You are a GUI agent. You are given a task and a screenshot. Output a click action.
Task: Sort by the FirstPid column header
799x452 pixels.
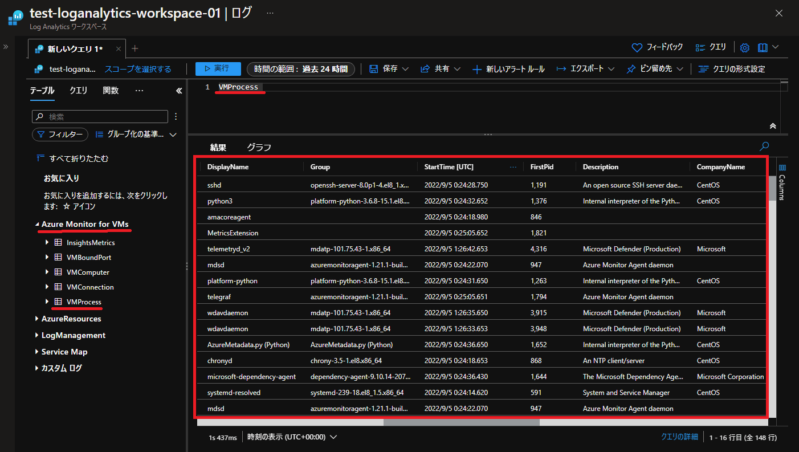542,167
